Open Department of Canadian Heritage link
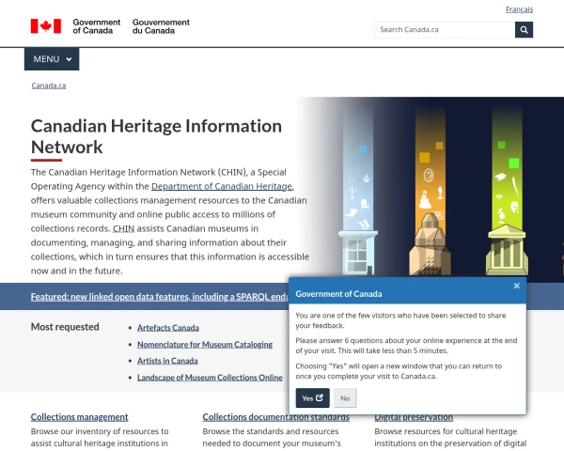The image size is (564, 451). tap(222, 186)
